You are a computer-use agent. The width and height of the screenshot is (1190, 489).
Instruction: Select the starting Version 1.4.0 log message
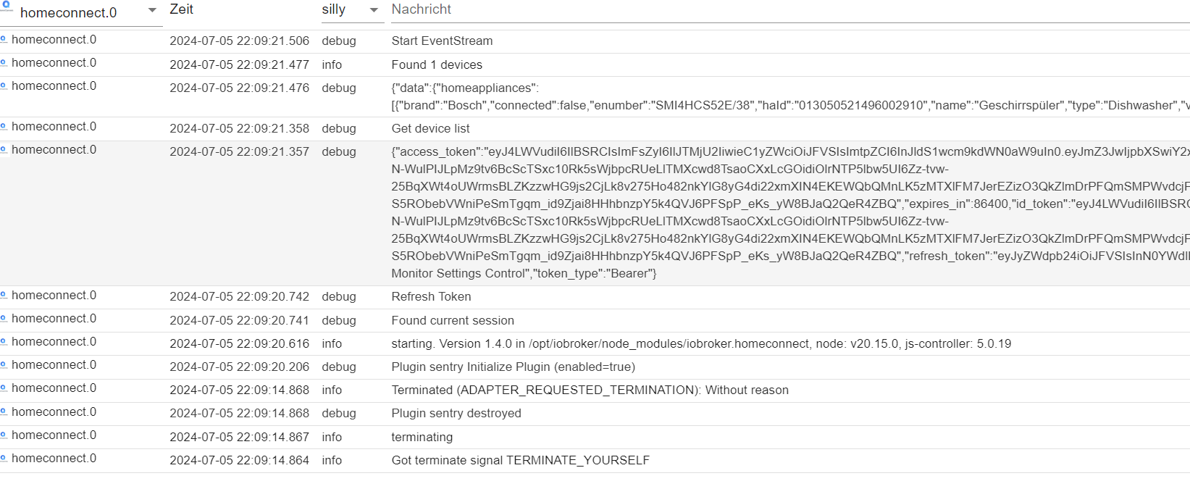pyautogui.click(x=701, y=343)
